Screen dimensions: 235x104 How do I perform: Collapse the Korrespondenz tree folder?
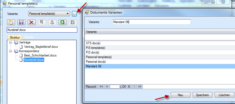click(10, 51)
